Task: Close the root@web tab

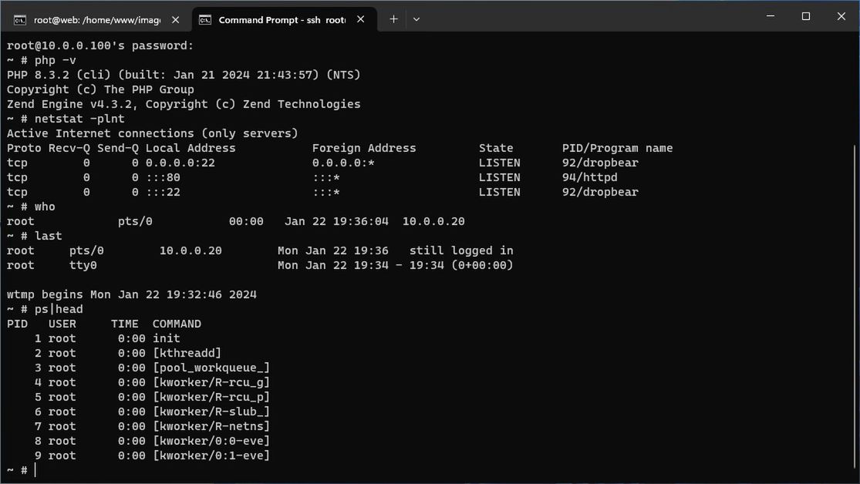Action: 176,20
